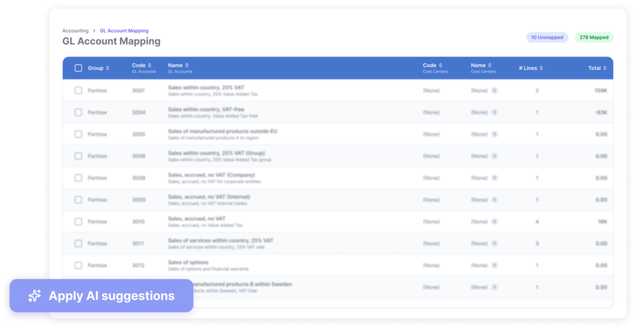Open the Accounting breadcrumb link
This screenshot has height=329, width=636.
pos(75,31)
